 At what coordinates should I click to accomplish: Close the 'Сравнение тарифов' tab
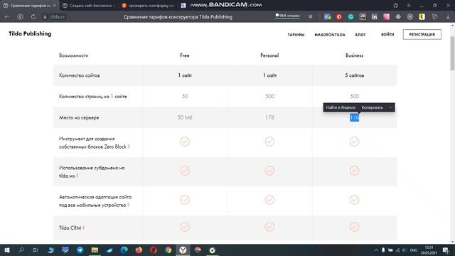coord(54,6)
